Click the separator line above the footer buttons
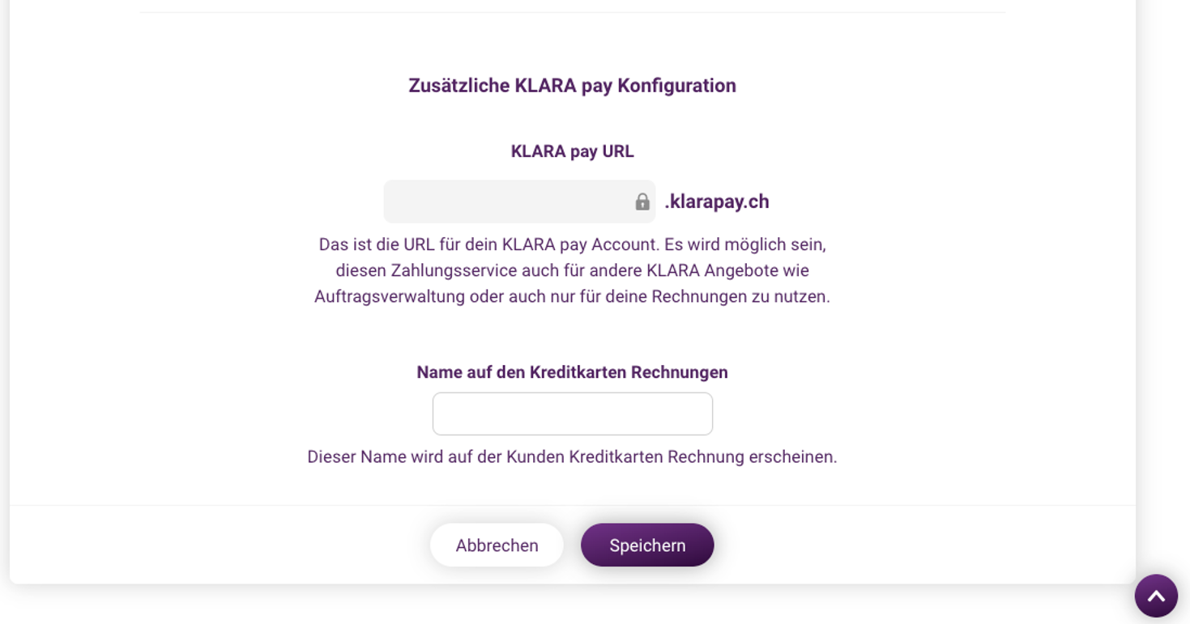The height and width of the screenshot is (624, 1190). (x=573, y=506)
